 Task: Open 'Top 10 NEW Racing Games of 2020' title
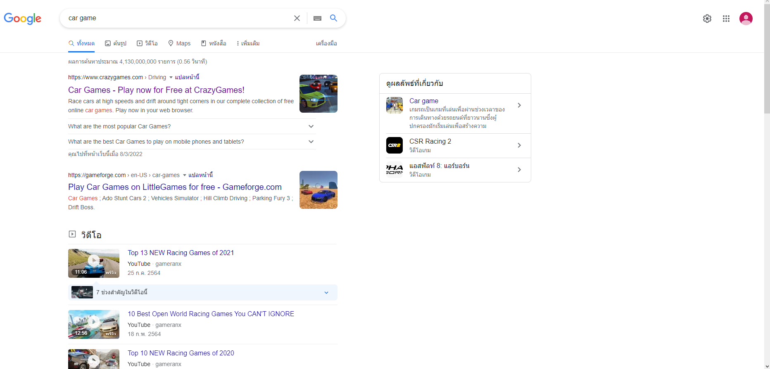(181, 353)
